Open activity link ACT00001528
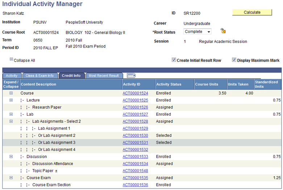283x190 pixels. (x=136, y=121)
